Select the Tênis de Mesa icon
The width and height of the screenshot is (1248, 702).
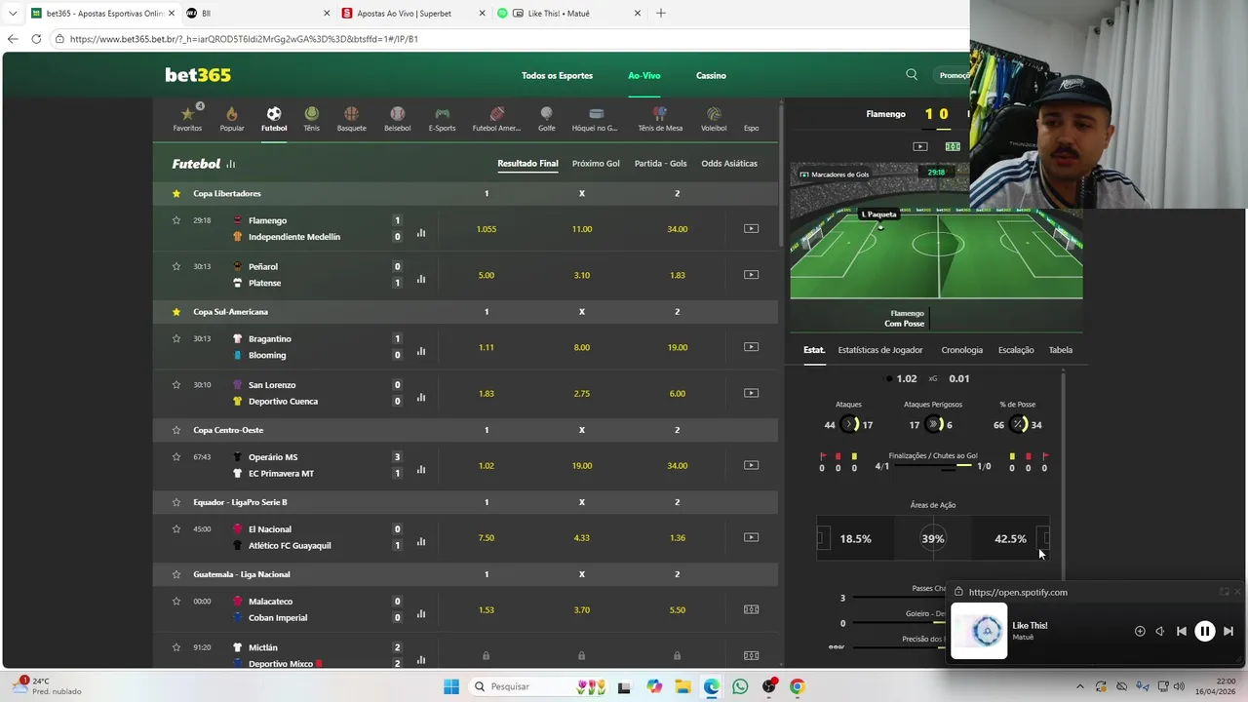(x=660, y=118)
